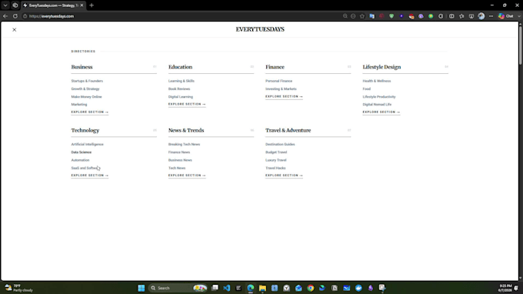The height and width of the screenshot is (294, 523).
Task: Click Explore Section under News & Trends
Action: [x=187, y=175]
